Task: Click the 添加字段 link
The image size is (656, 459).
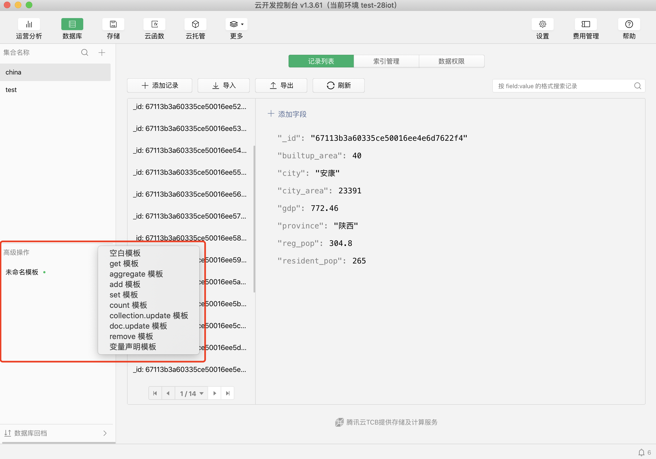Action: point(287,114)
